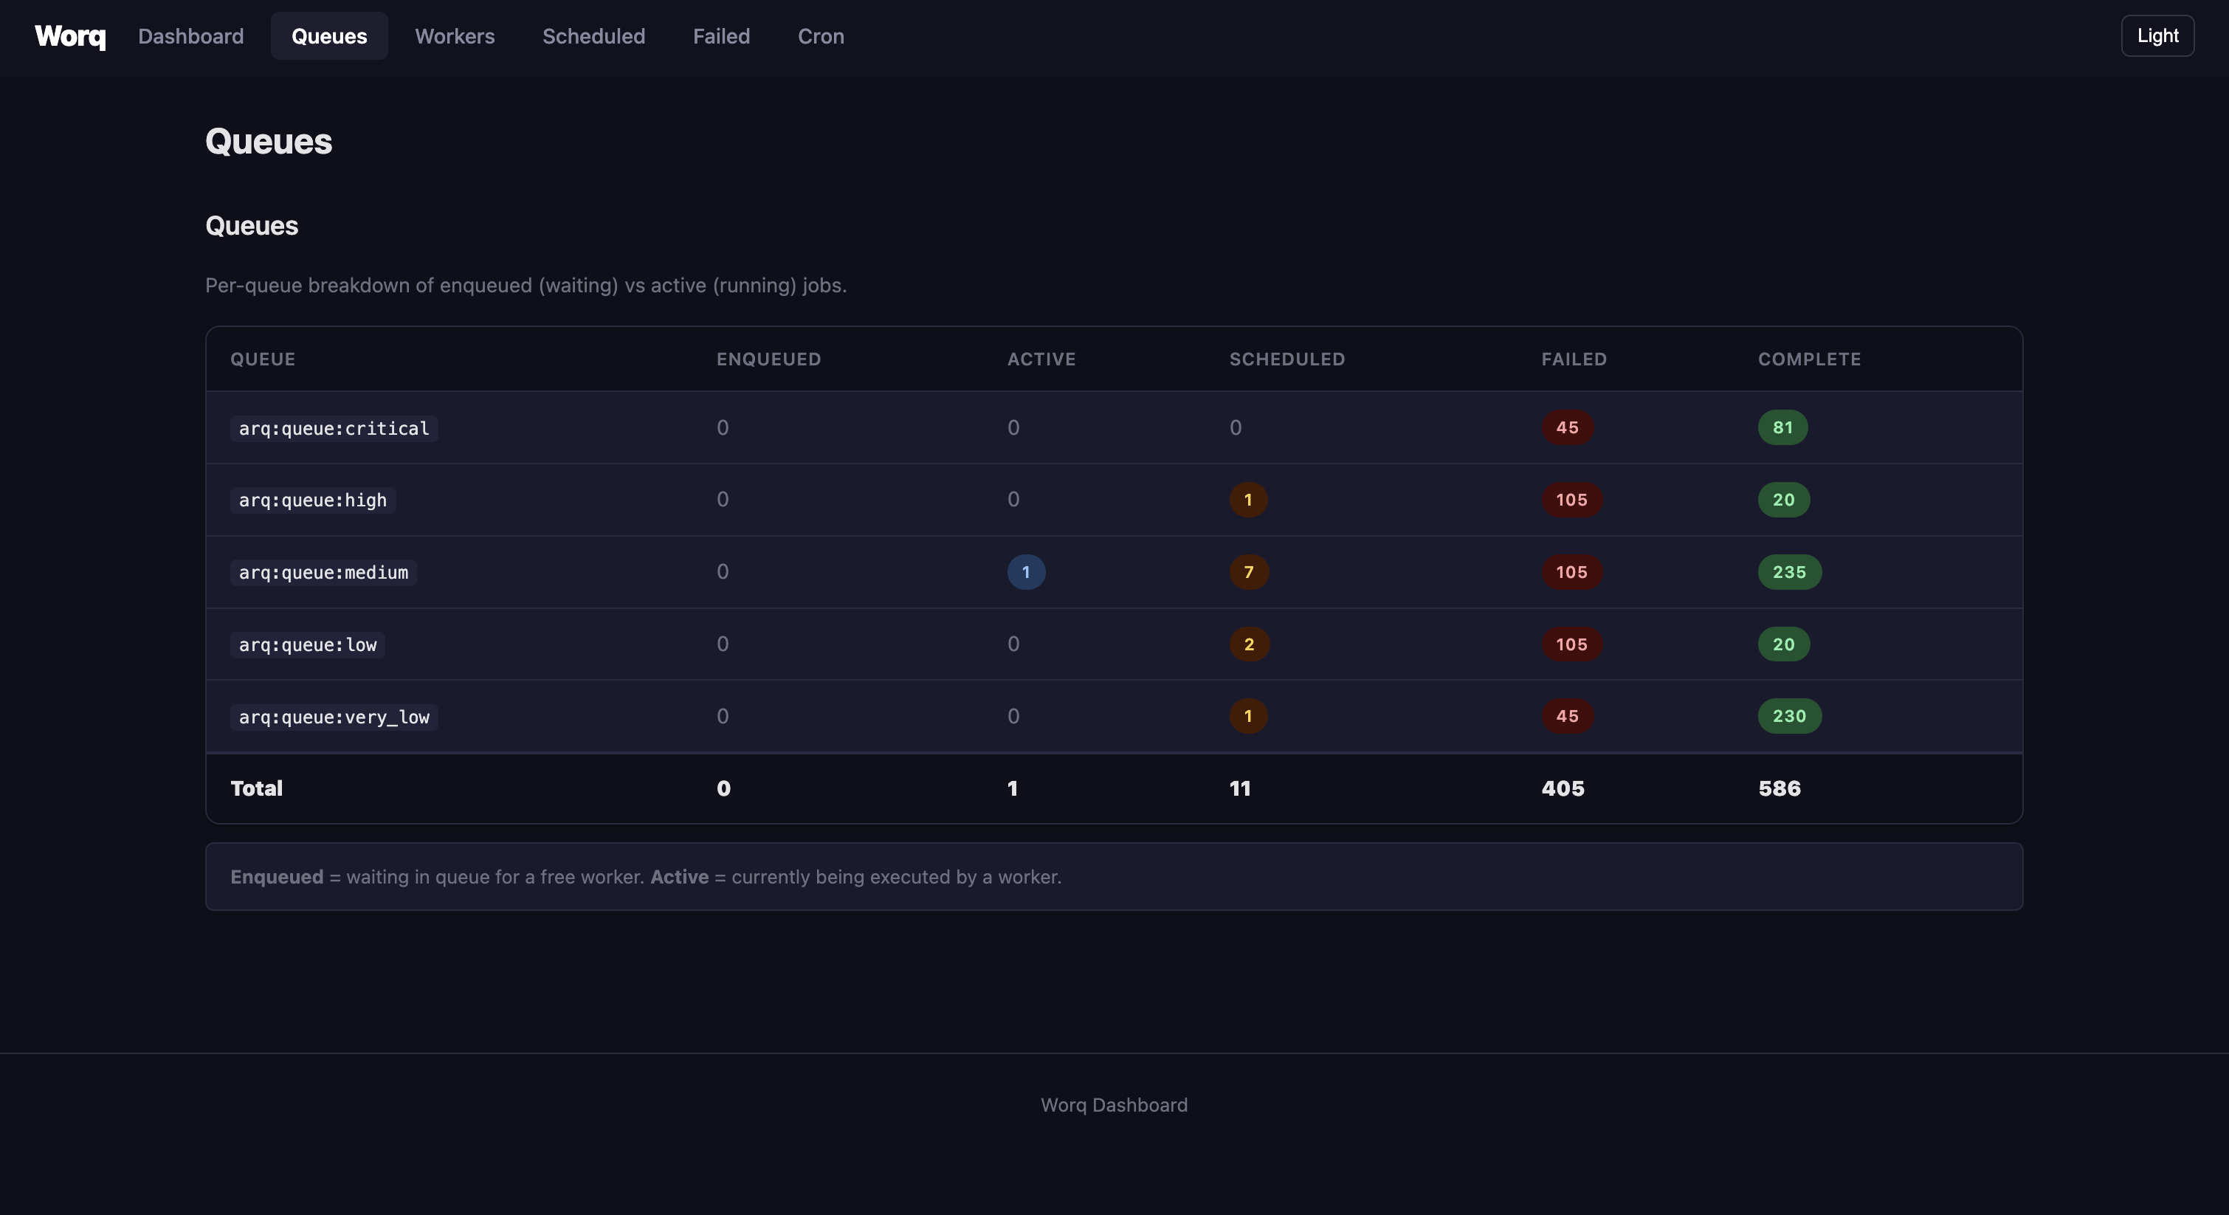Click the Total row label

[256, 788]
